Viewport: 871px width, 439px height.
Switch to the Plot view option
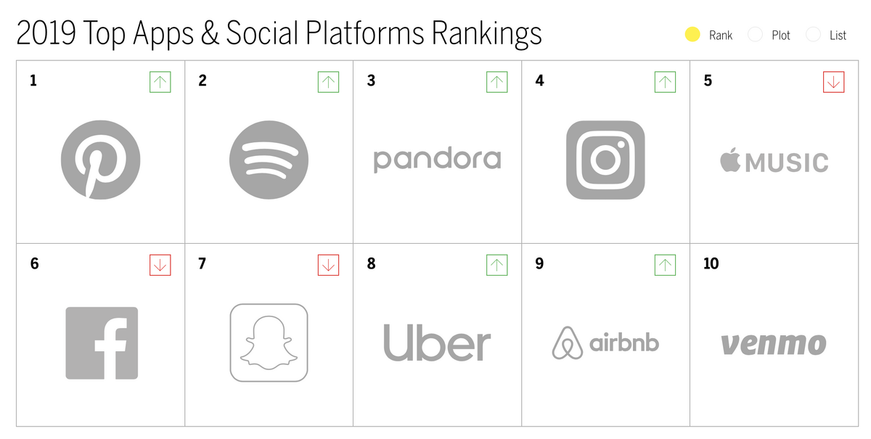point(755,34)
